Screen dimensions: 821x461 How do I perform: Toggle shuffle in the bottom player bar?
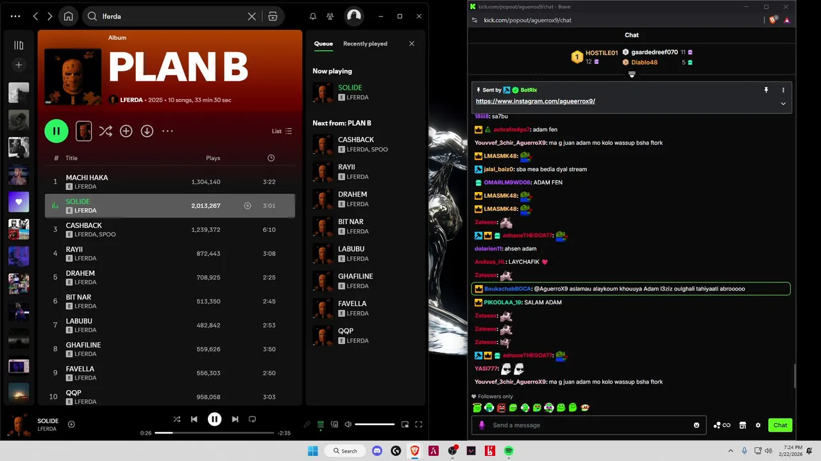(x=177, y=419)
